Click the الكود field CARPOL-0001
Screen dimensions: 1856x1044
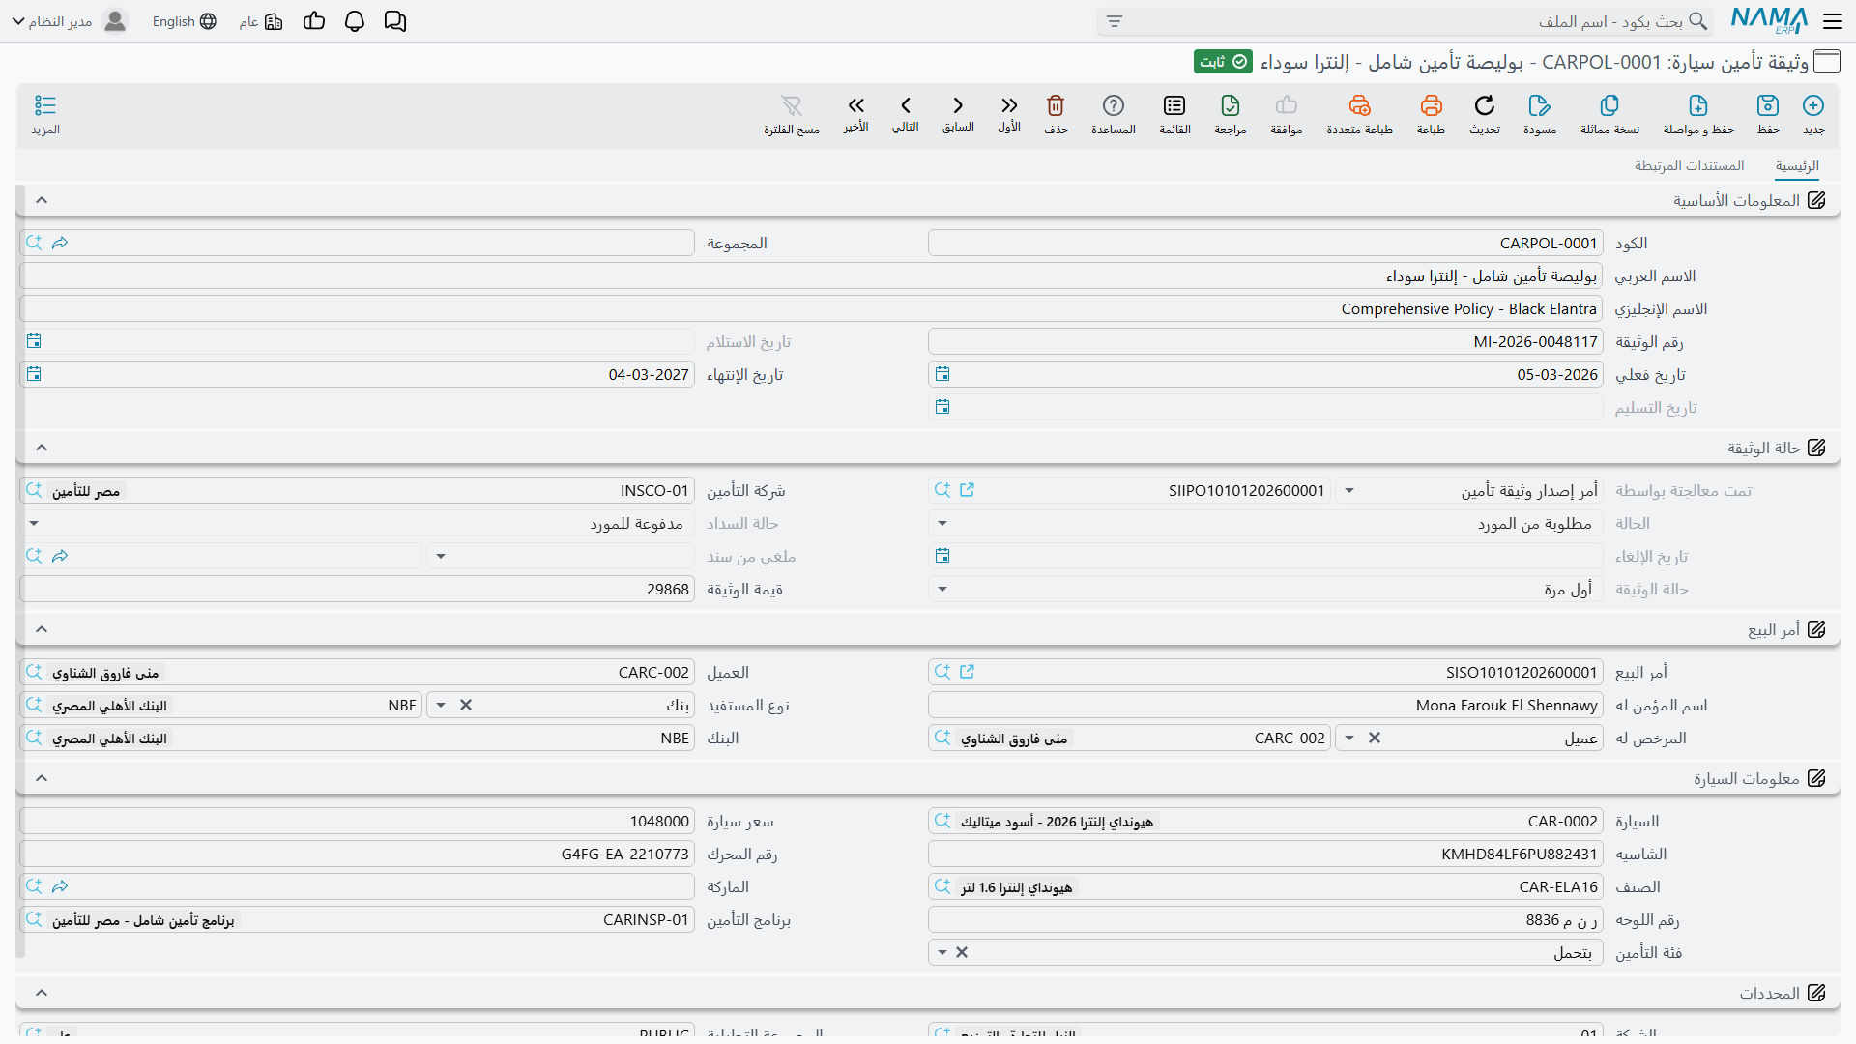[x=1265, y=244]
